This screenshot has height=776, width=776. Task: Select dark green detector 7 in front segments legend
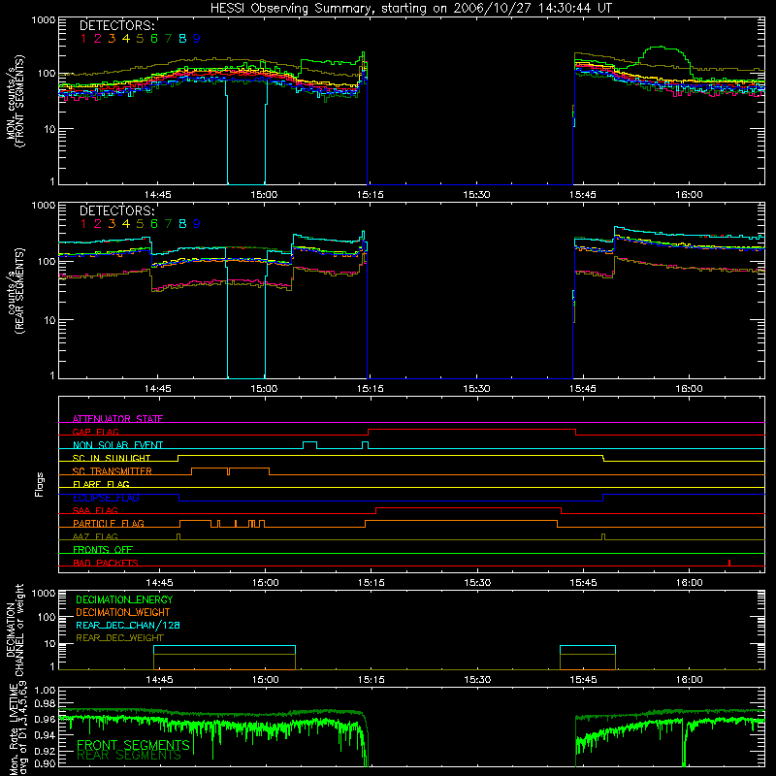168,39
